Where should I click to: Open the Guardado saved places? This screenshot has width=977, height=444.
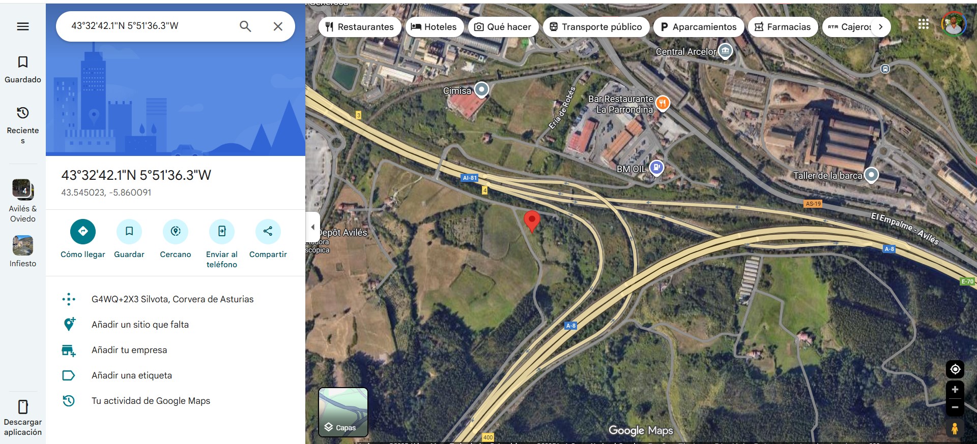click(23, 70)
